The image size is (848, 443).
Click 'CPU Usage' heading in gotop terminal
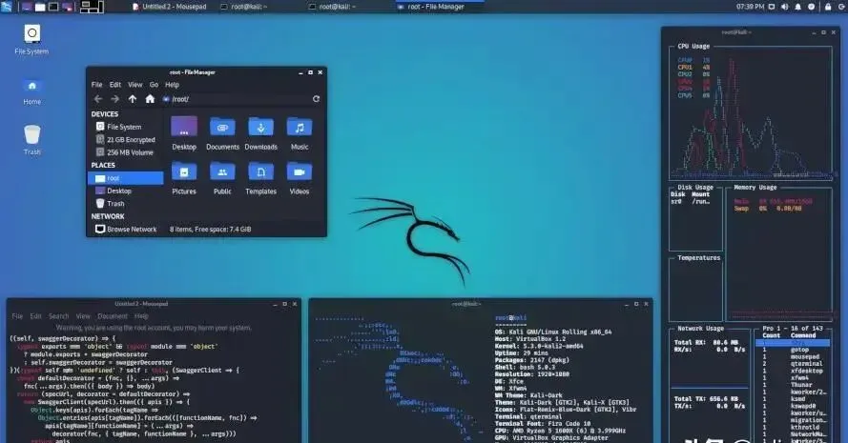[693, 47]
